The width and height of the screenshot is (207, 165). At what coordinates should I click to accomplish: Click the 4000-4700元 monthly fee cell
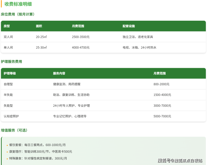click(81, 48)
